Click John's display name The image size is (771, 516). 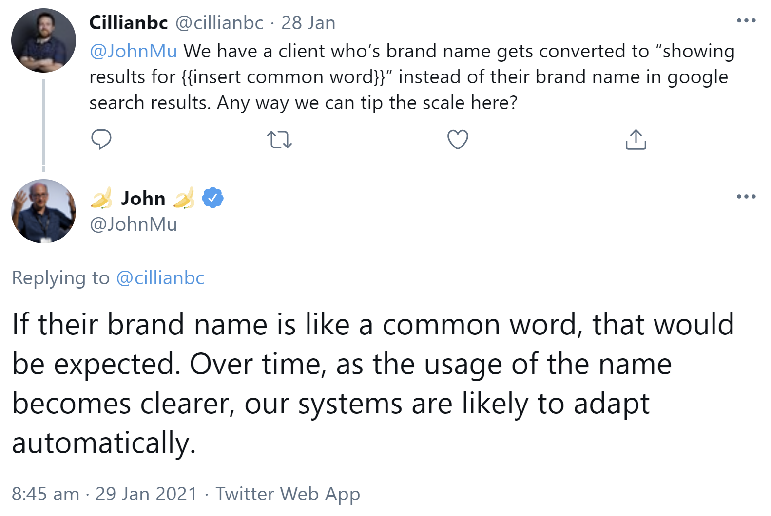point(143,198)
